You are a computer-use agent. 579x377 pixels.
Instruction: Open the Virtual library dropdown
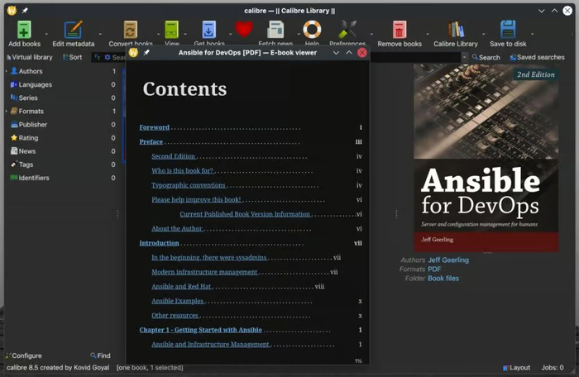point(29,57)
